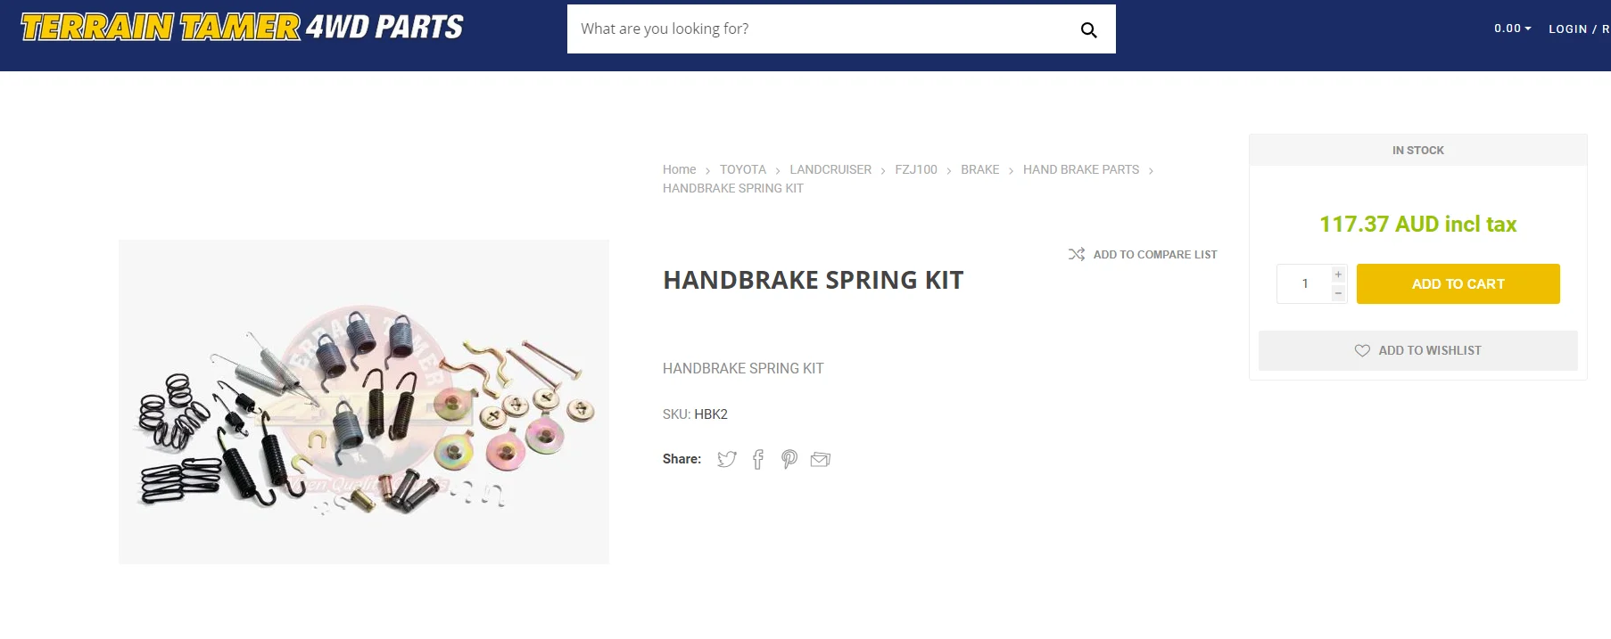This screenshot has width=1611, height=639.
Task: Open HAND BRAKE PARTS breadcrumb link
Action: click(1081, 169)
